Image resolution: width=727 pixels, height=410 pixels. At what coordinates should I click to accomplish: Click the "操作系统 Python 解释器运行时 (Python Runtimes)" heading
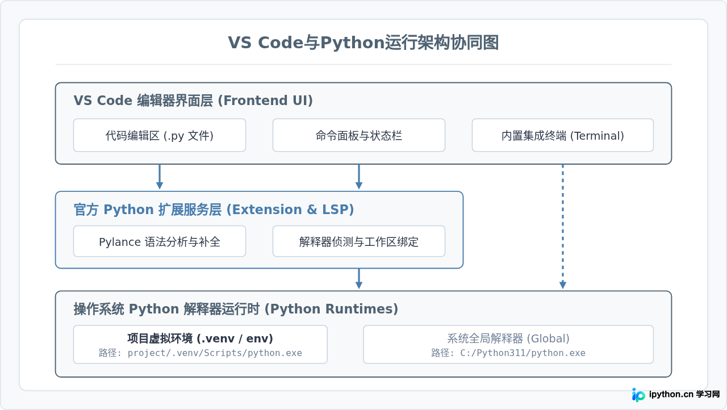click(236, 309)
